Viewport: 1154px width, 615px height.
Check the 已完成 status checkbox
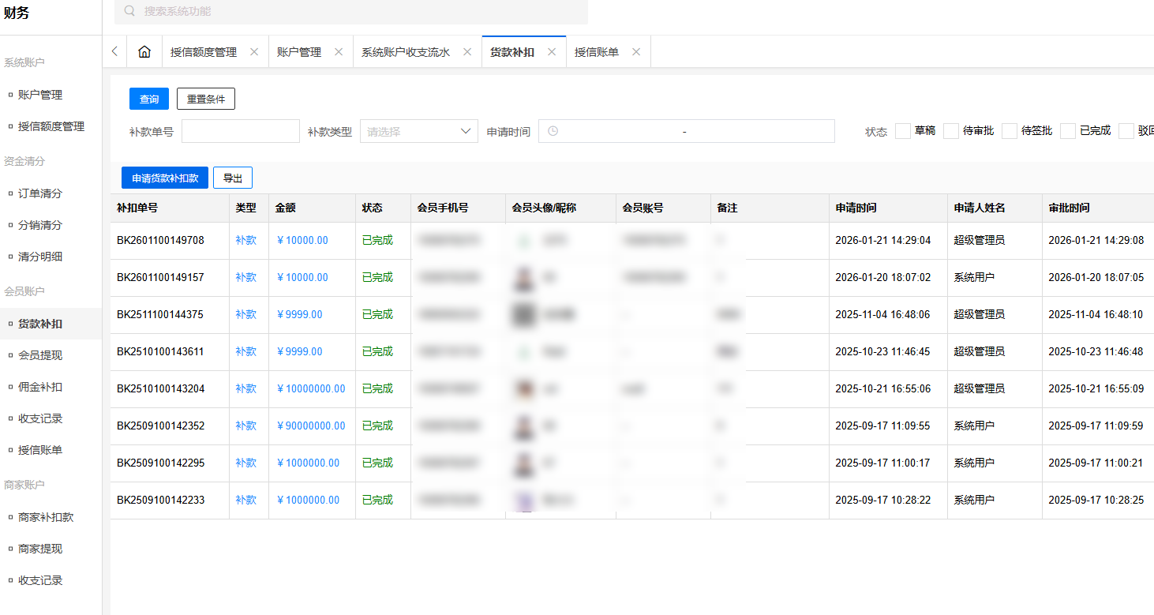pos(1068,131)
